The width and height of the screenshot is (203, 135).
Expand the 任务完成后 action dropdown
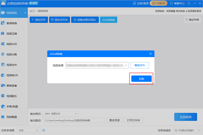[186, 130]
